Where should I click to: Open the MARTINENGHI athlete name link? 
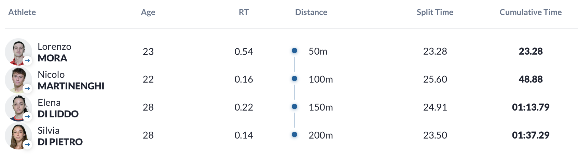(71, 86)
